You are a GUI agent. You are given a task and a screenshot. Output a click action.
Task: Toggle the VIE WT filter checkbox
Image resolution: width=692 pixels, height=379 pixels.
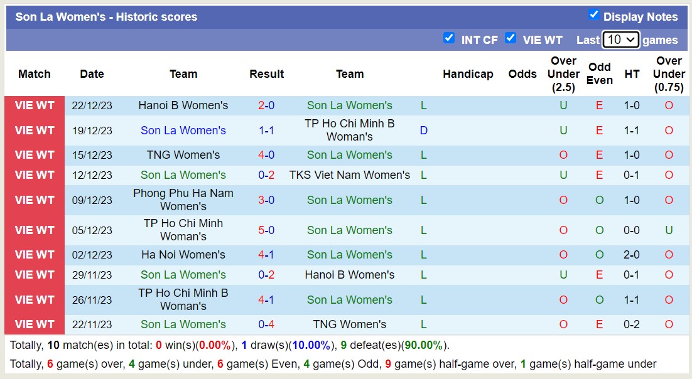(511, 38)
